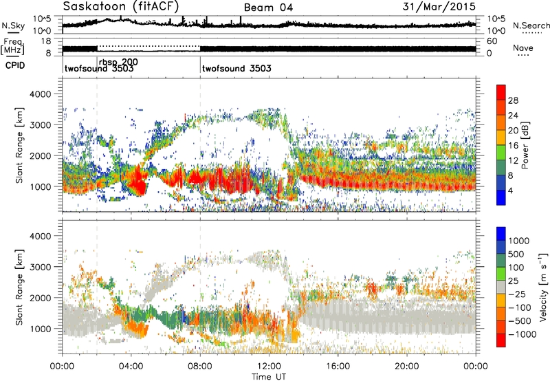Click the 'Velocity [m s-1]' color bar title

pyautogui.click(x=543, y=287)
